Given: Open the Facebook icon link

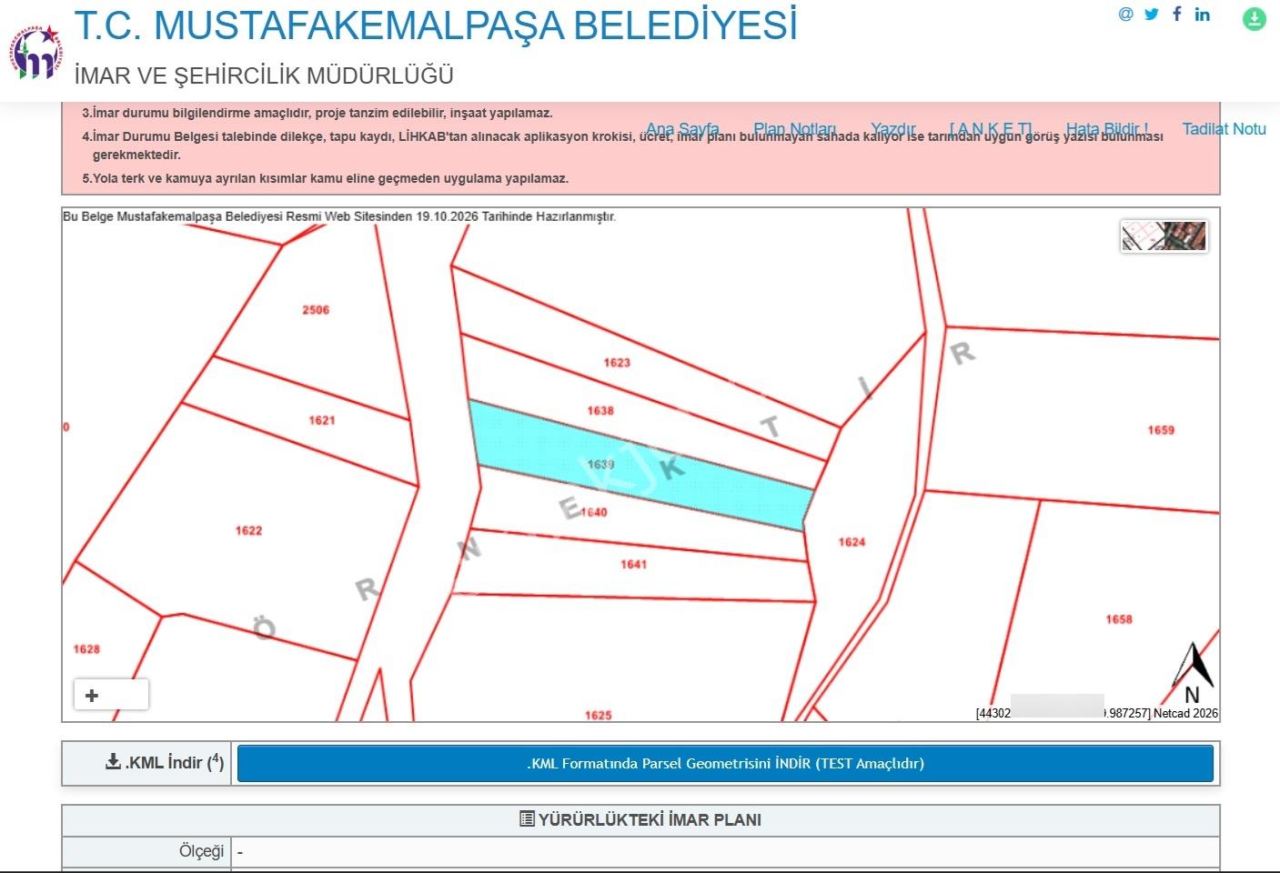Looking at the screenshot, I should pyautogui.click(x=1176, y=14).
